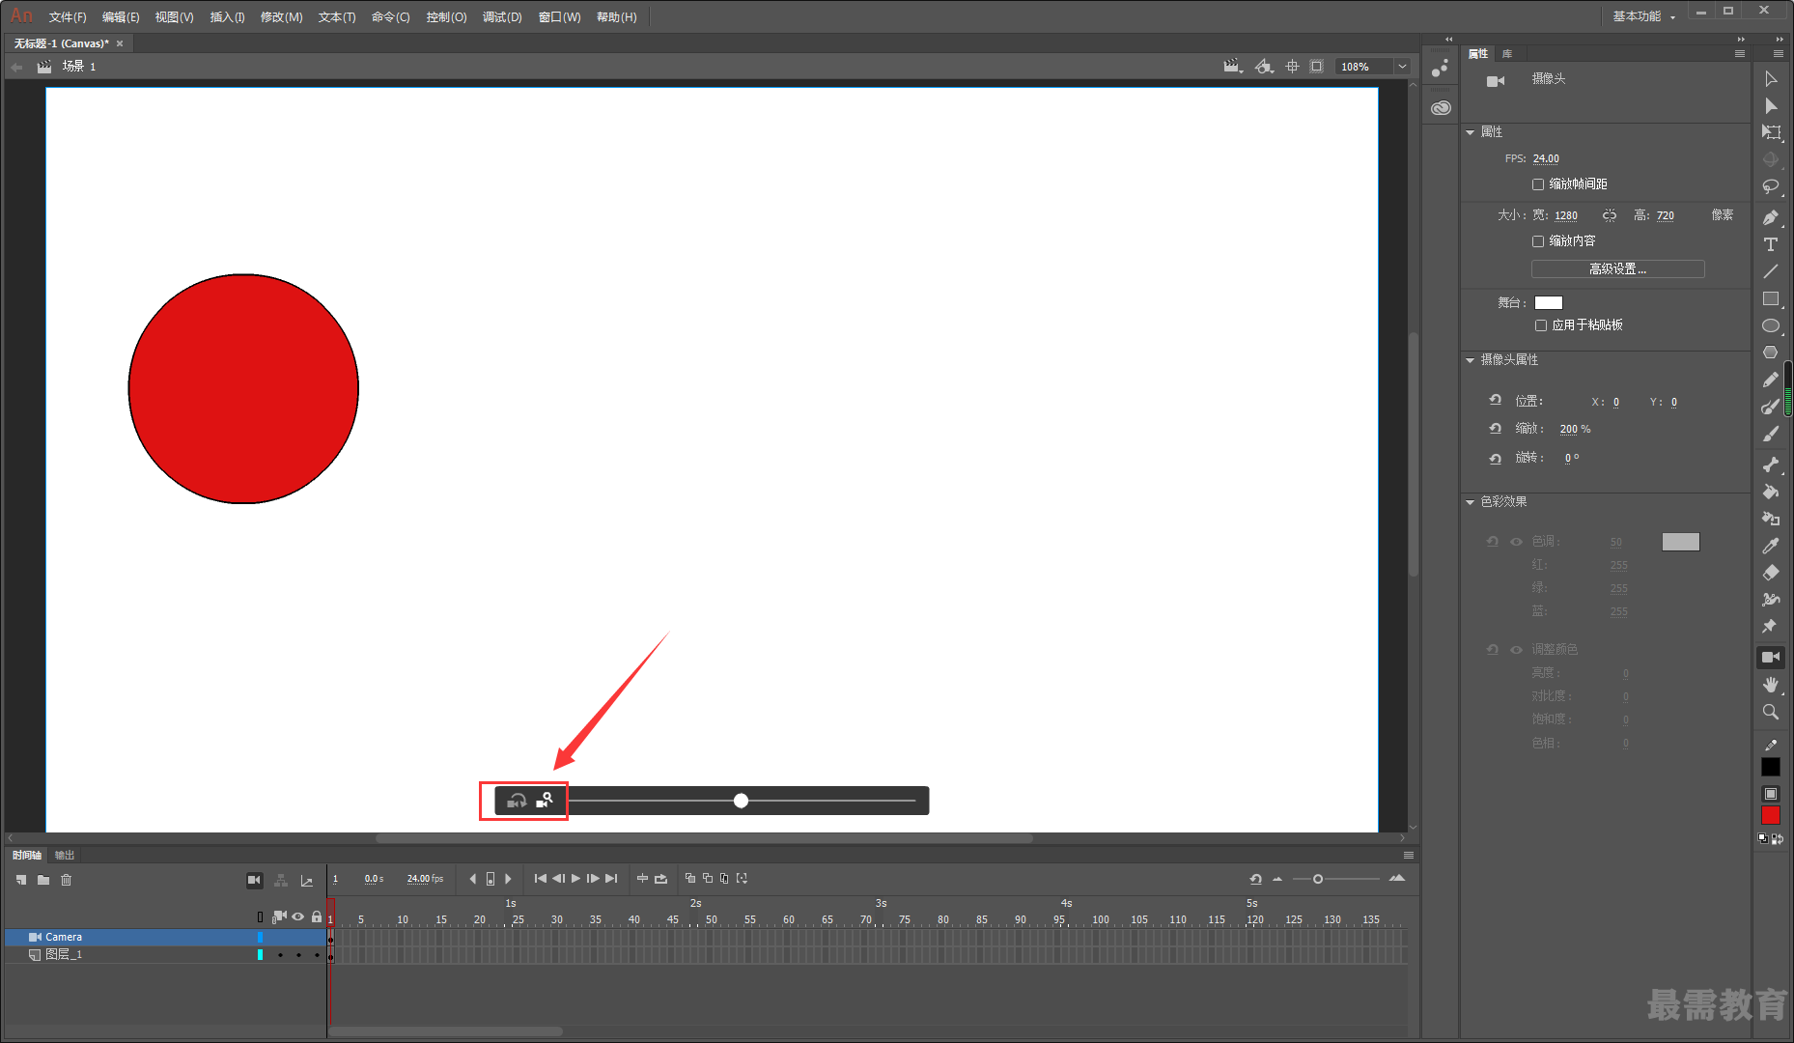Toggle the timeline camera layer button

pyautogui.click(x=254, y=880)
